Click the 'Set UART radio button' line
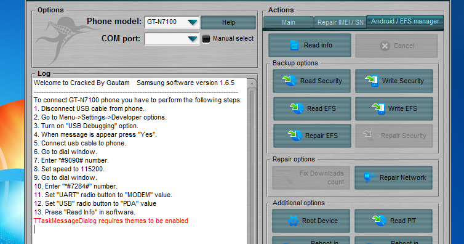464x244 pixels. (103, 195)
